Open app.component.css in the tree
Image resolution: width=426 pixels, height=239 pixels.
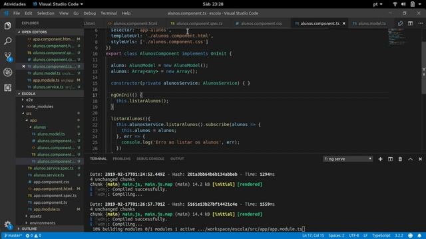[50, 182]
